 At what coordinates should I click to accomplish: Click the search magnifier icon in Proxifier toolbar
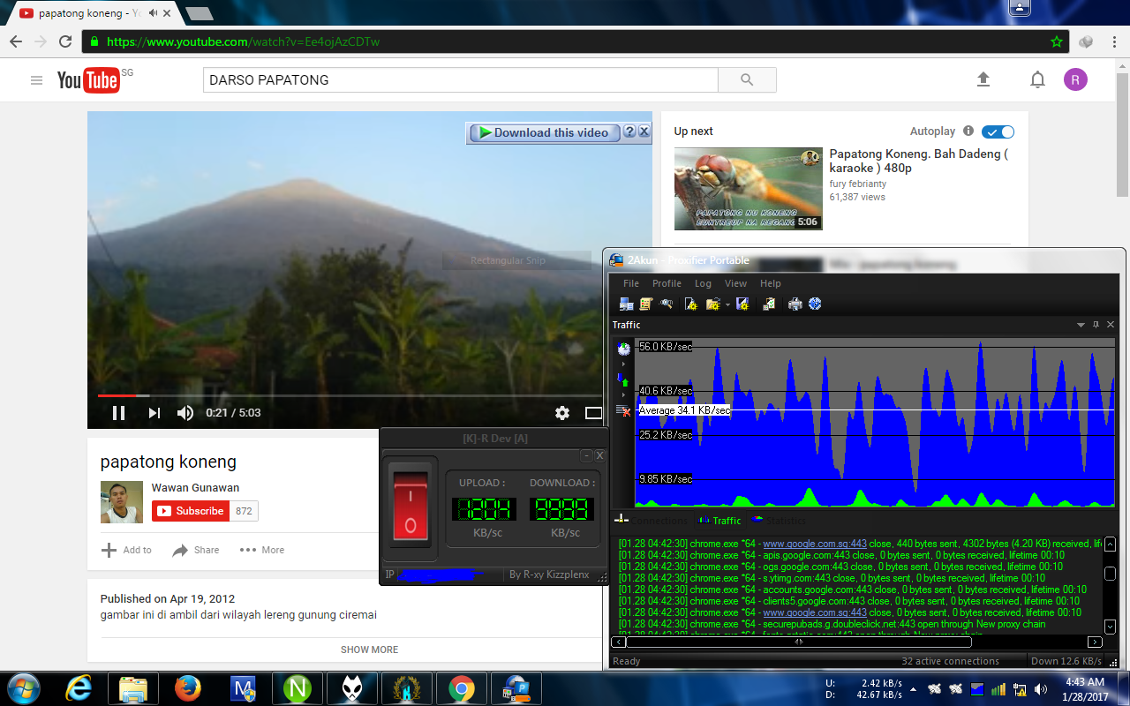pos(665,304)
